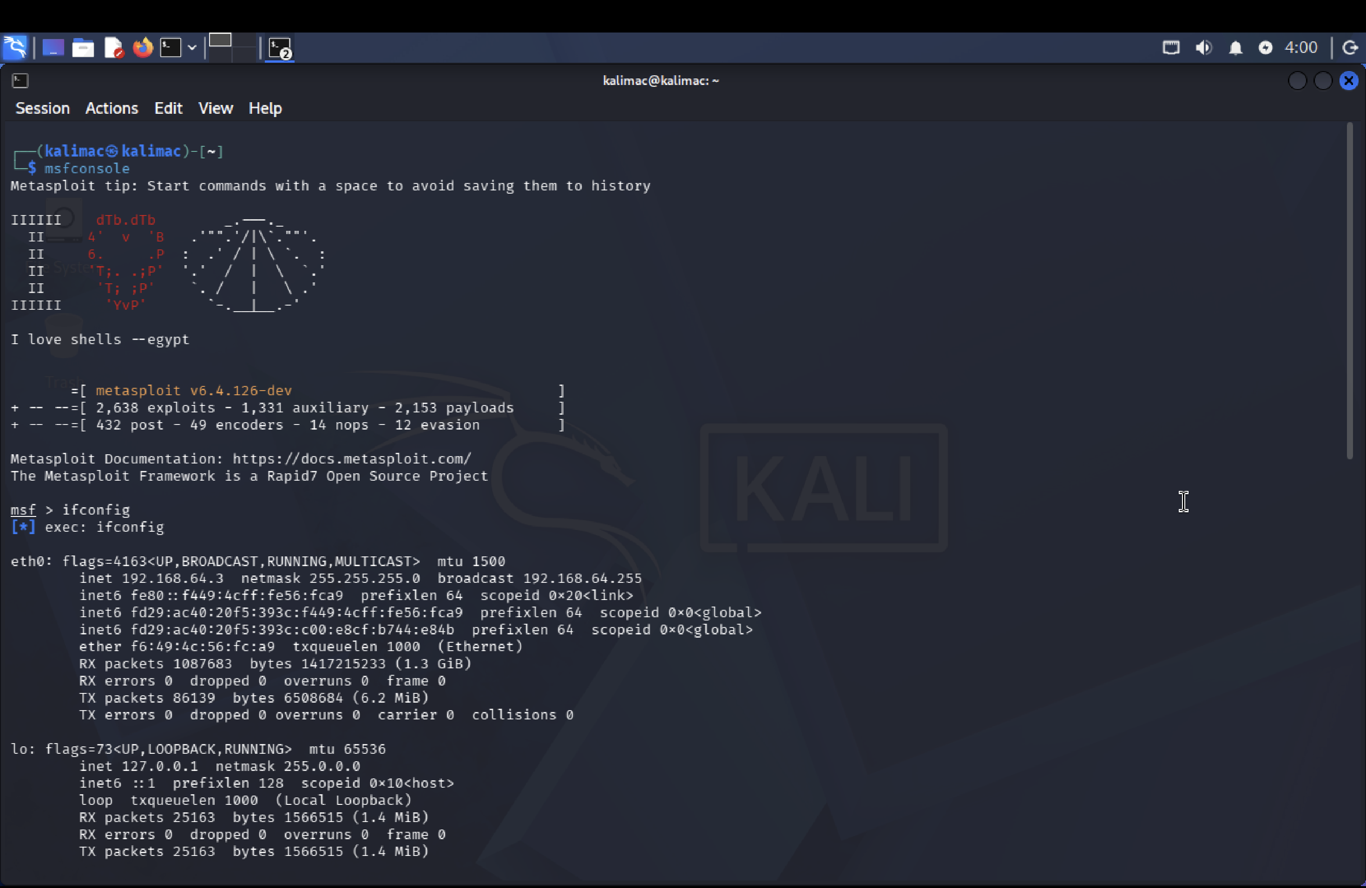Open the terminal launcher dropdown arrow
This screenshot has width=1366, height=888.
[x=193, y=48]
